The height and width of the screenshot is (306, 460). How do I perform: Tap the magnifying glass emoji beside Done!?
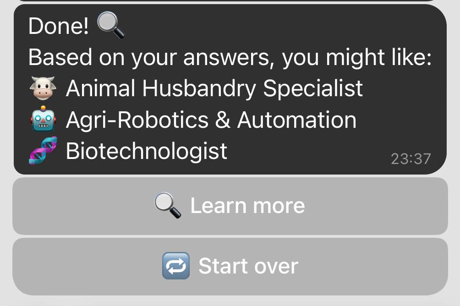111,26
